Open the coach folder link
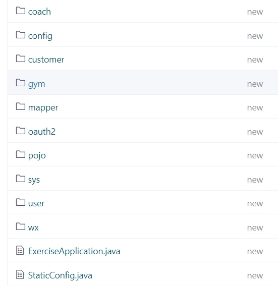278x286 pixels. click(x=39, y=12)
